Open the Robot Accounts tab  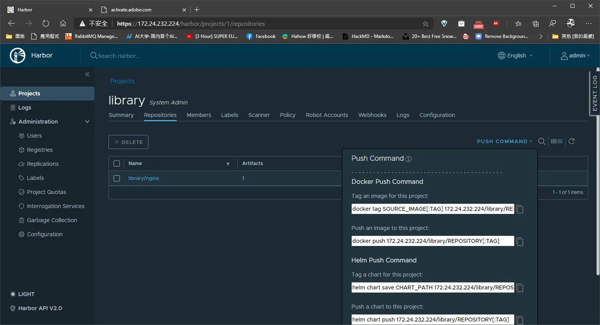pos(327,115)
